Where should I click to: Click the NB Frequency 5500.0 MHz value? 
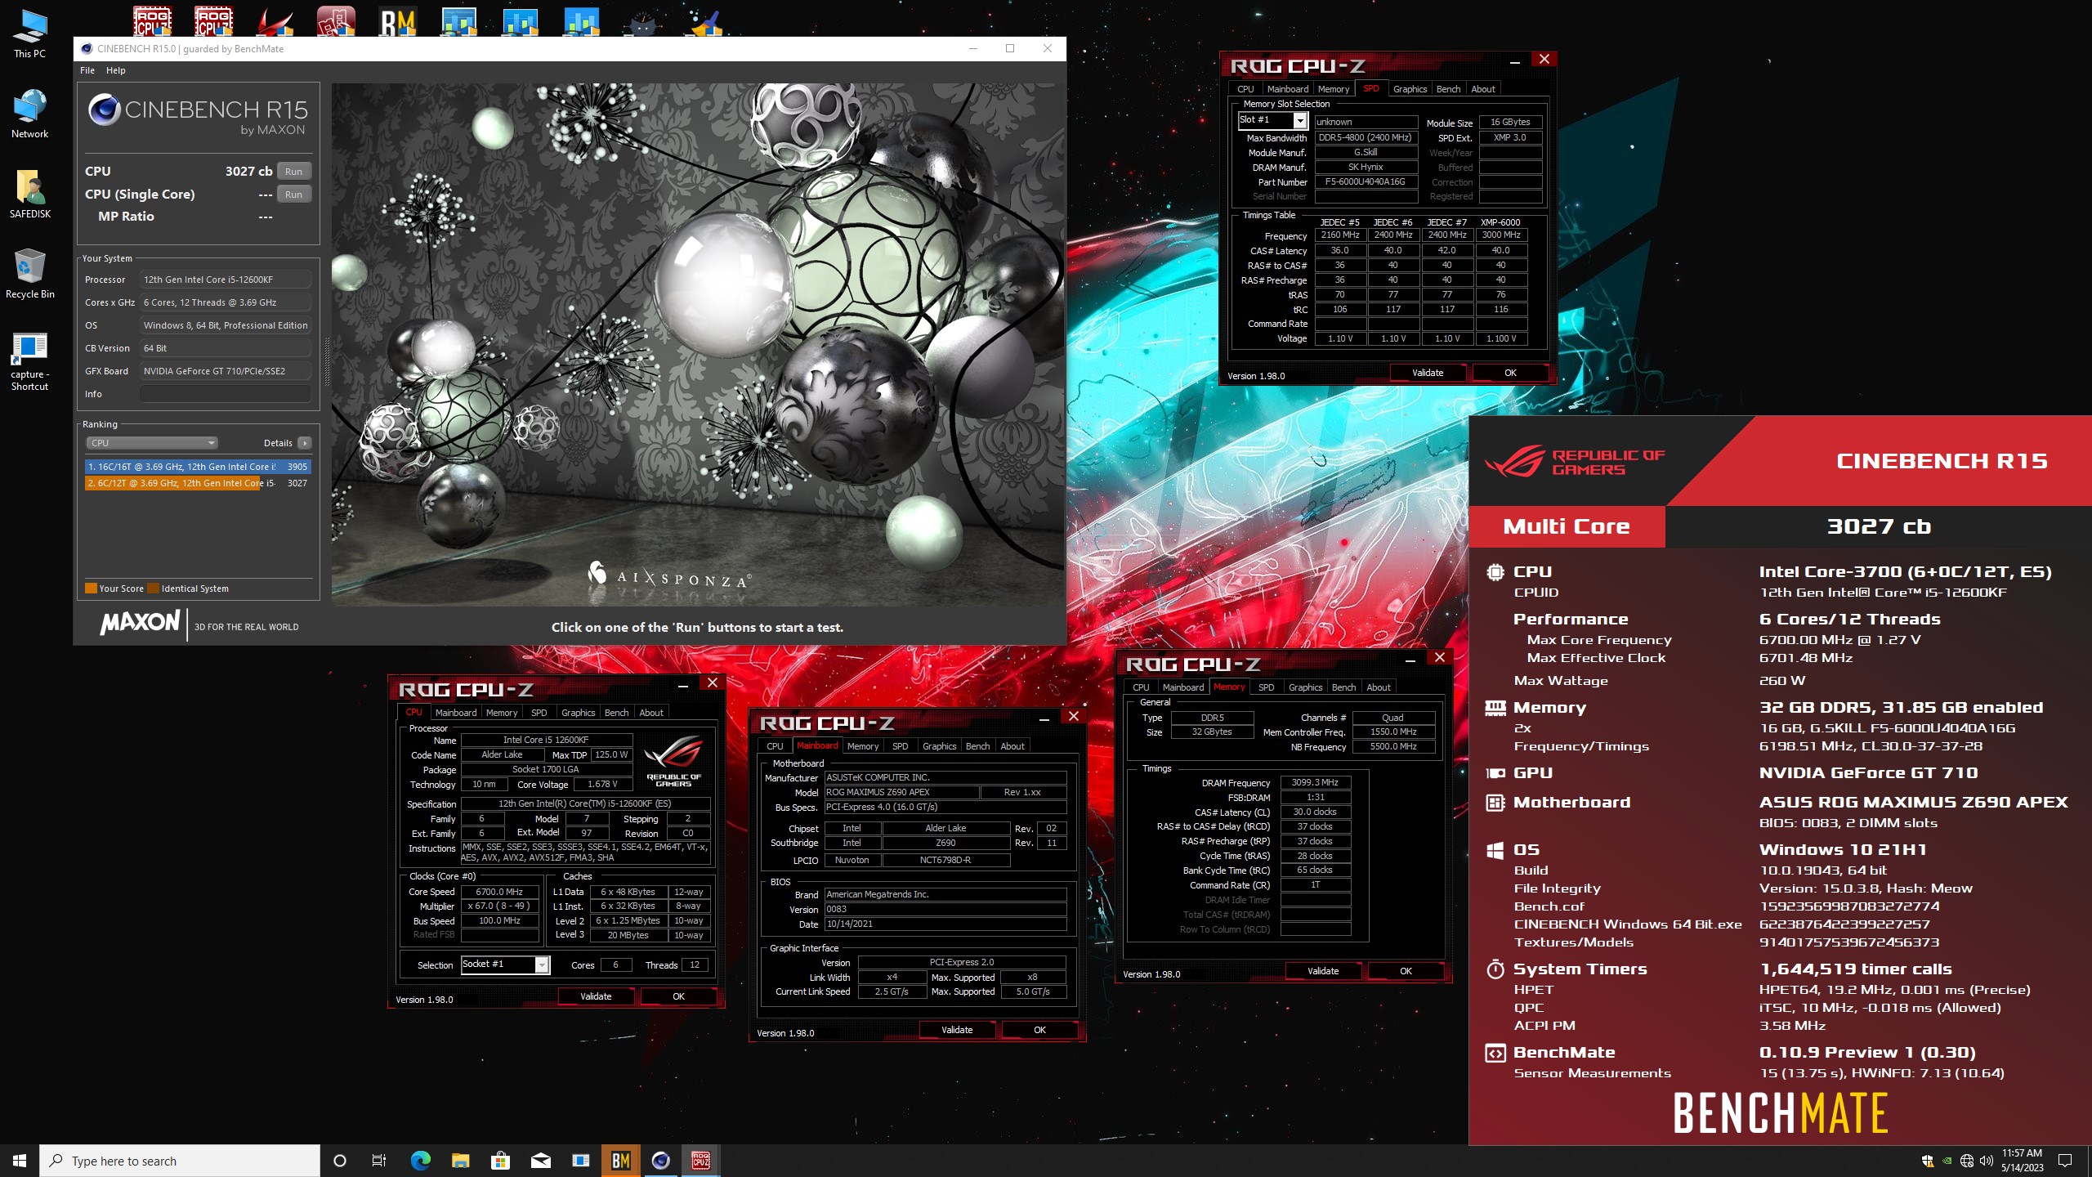pyautogui.click(x=1393, y=746)
